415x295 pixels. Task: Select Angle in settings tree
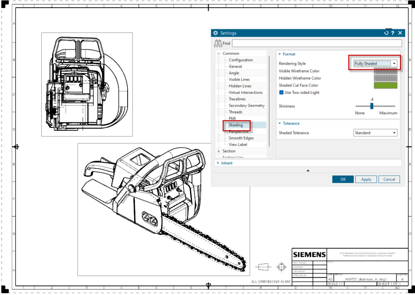click(234, 73)
